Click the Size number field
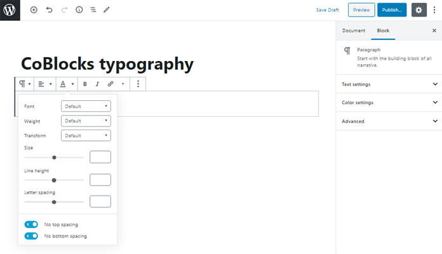Viewport: 442px width, 254px height. click(x=100, y=157)
